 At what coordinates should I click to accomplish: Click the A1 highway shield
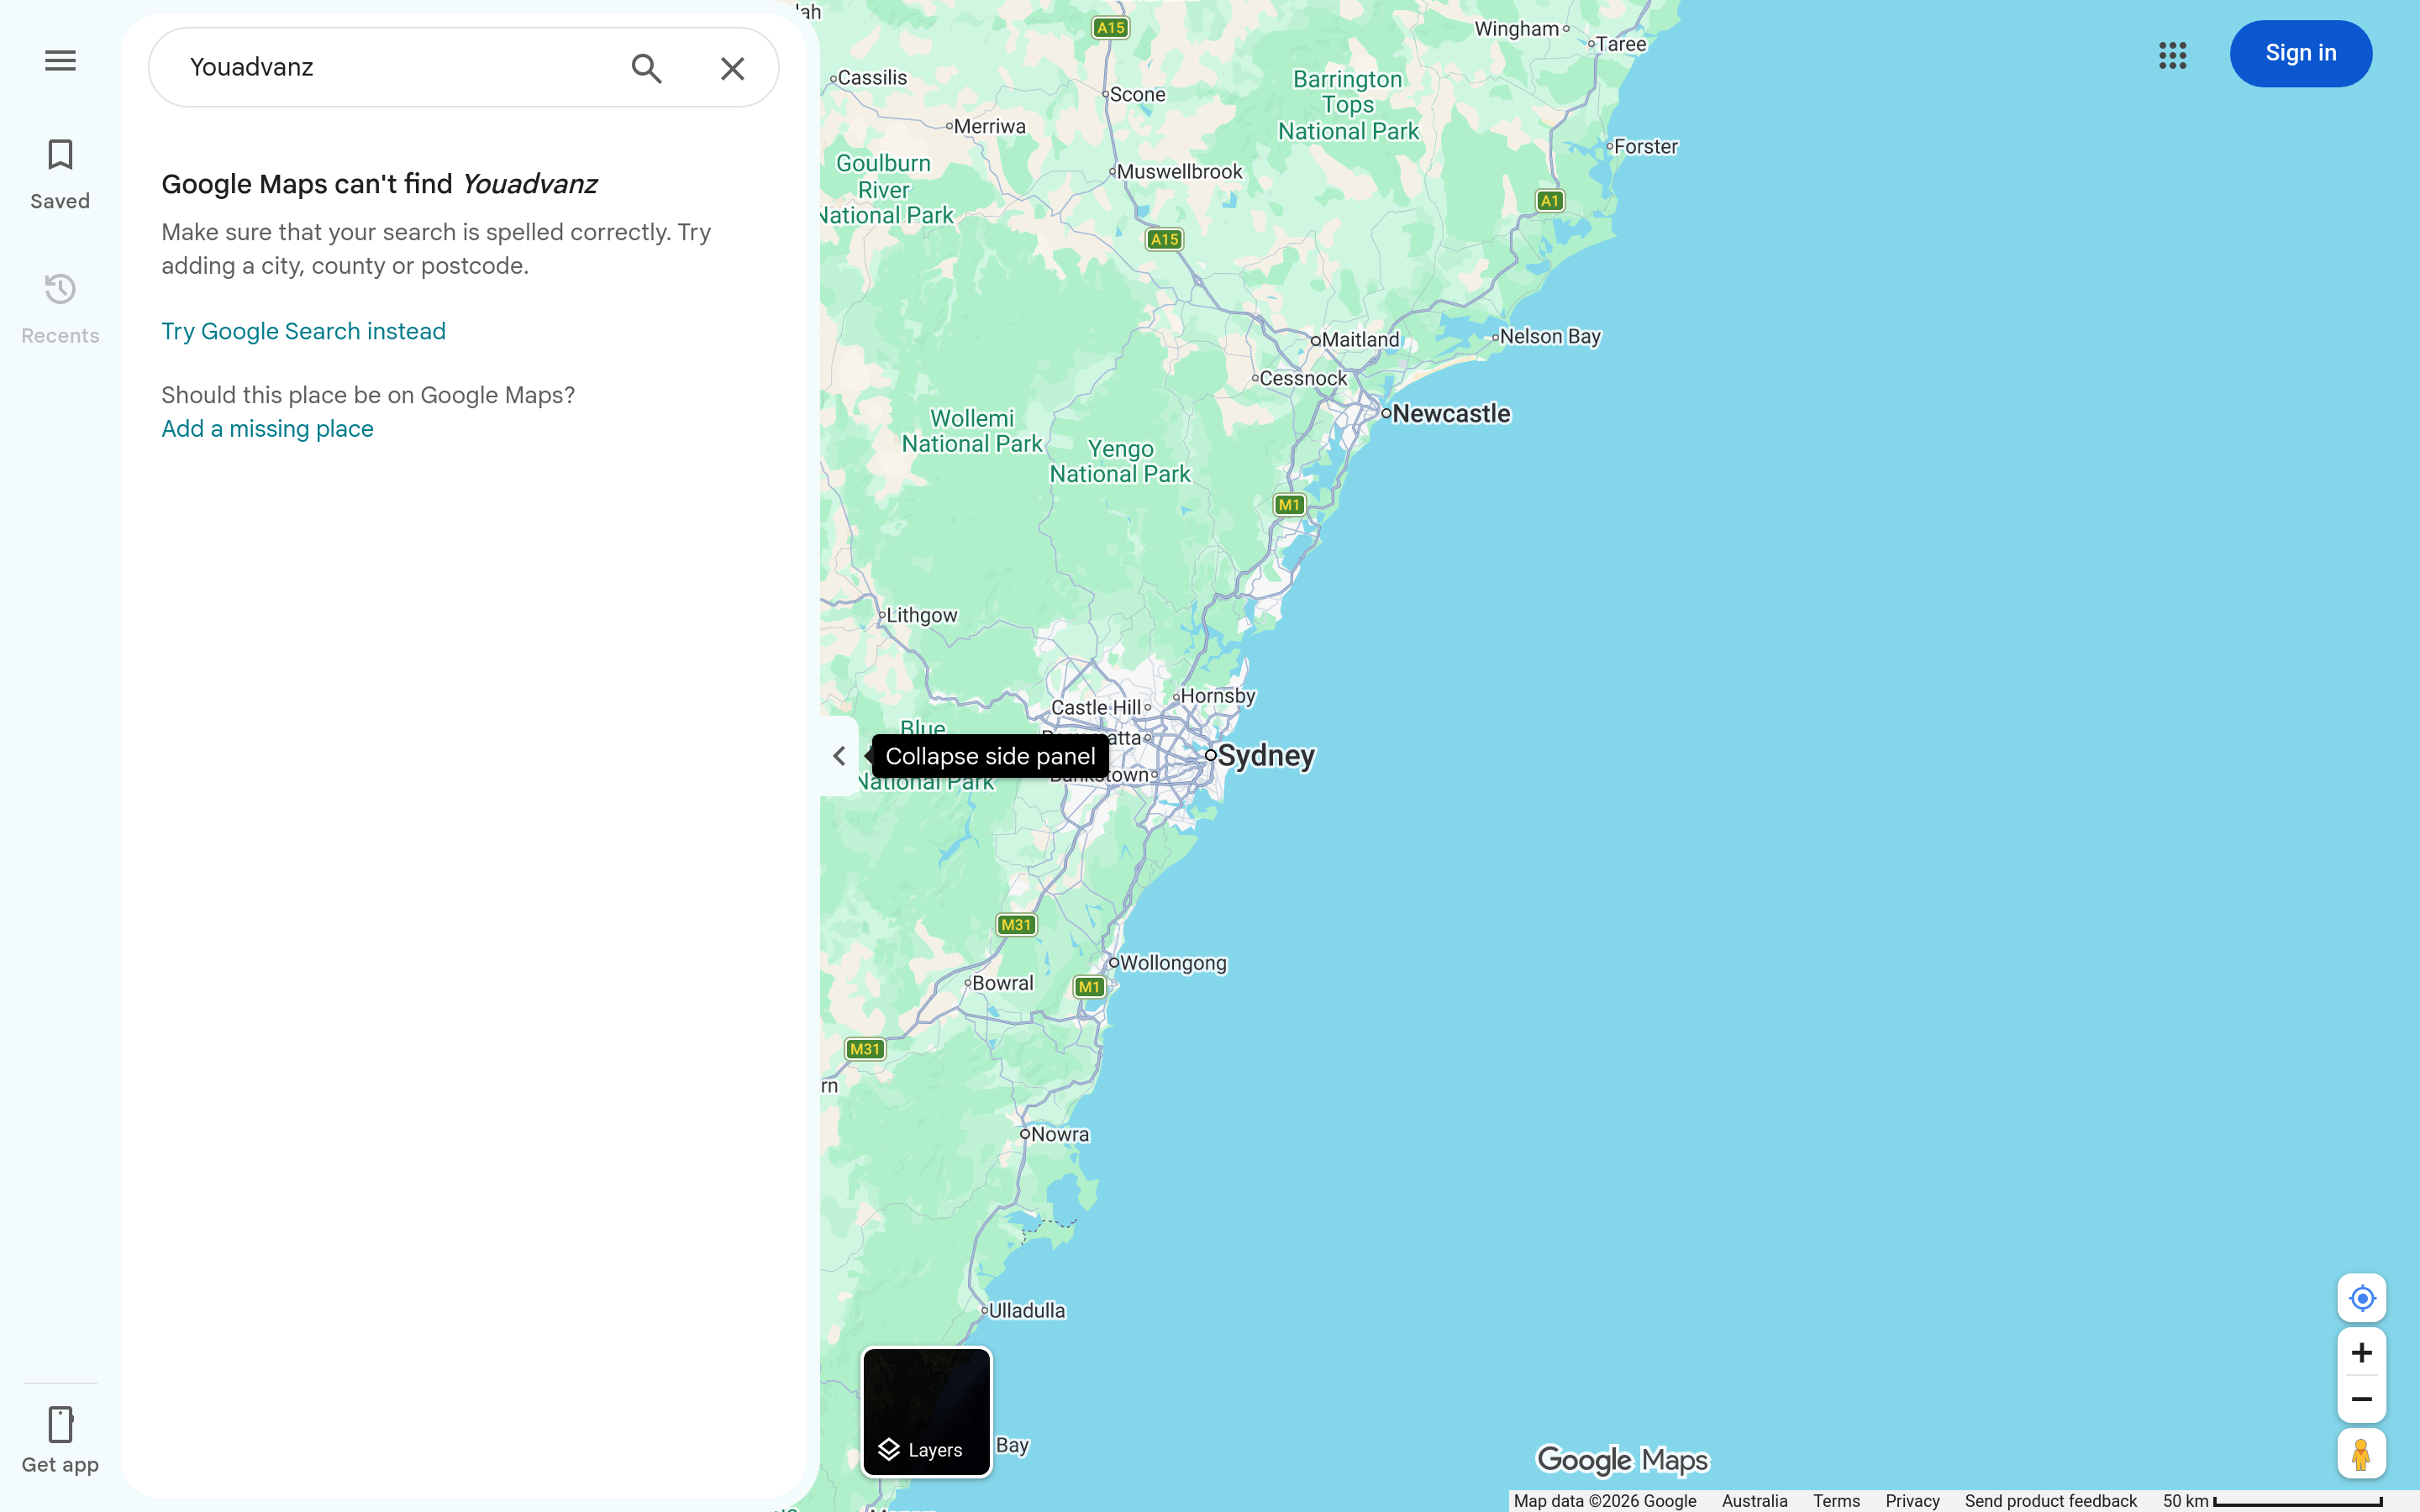[x=1550, y=201]
